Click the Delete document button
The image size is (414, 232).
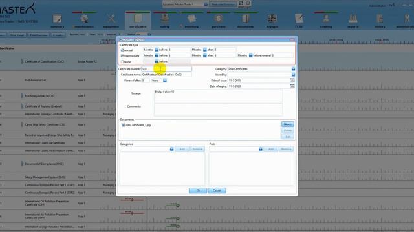pyautogui.click(x=287, y=130)
